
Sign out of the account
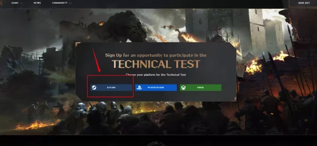tap(304, 3)
